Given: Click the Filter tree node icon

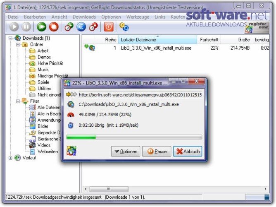Looking at the screenshot, I should click(25, 101).
